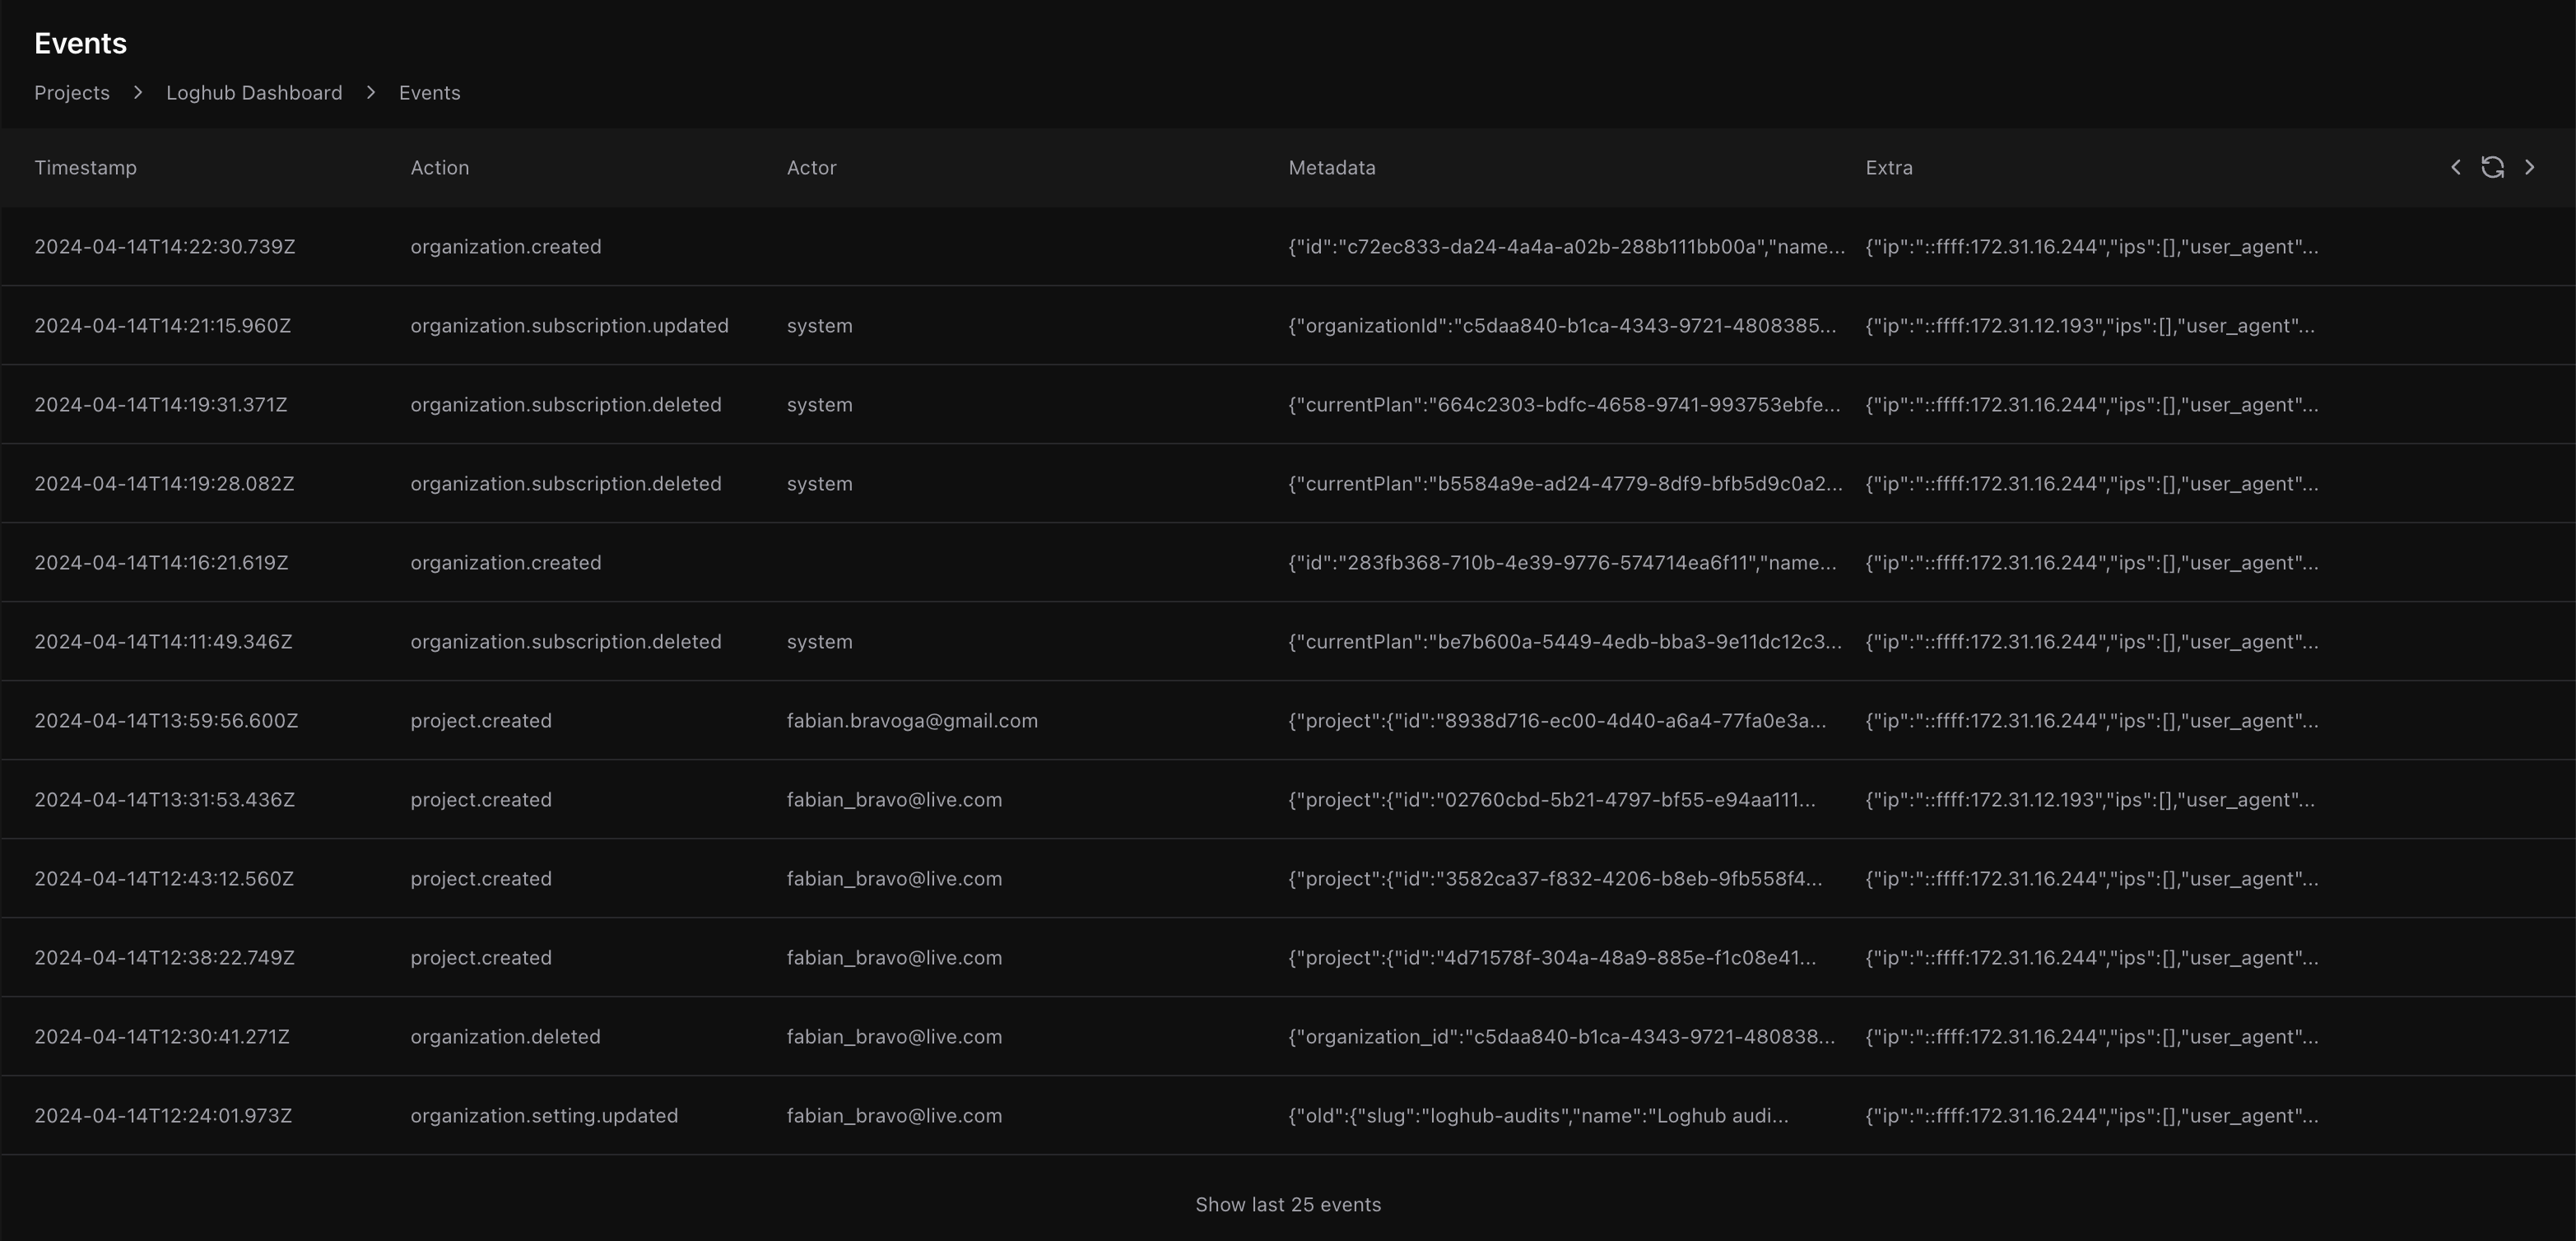Click the Extra column header
Viewport: 2576px width, 1241px height.
click(x=1888, y=168)
